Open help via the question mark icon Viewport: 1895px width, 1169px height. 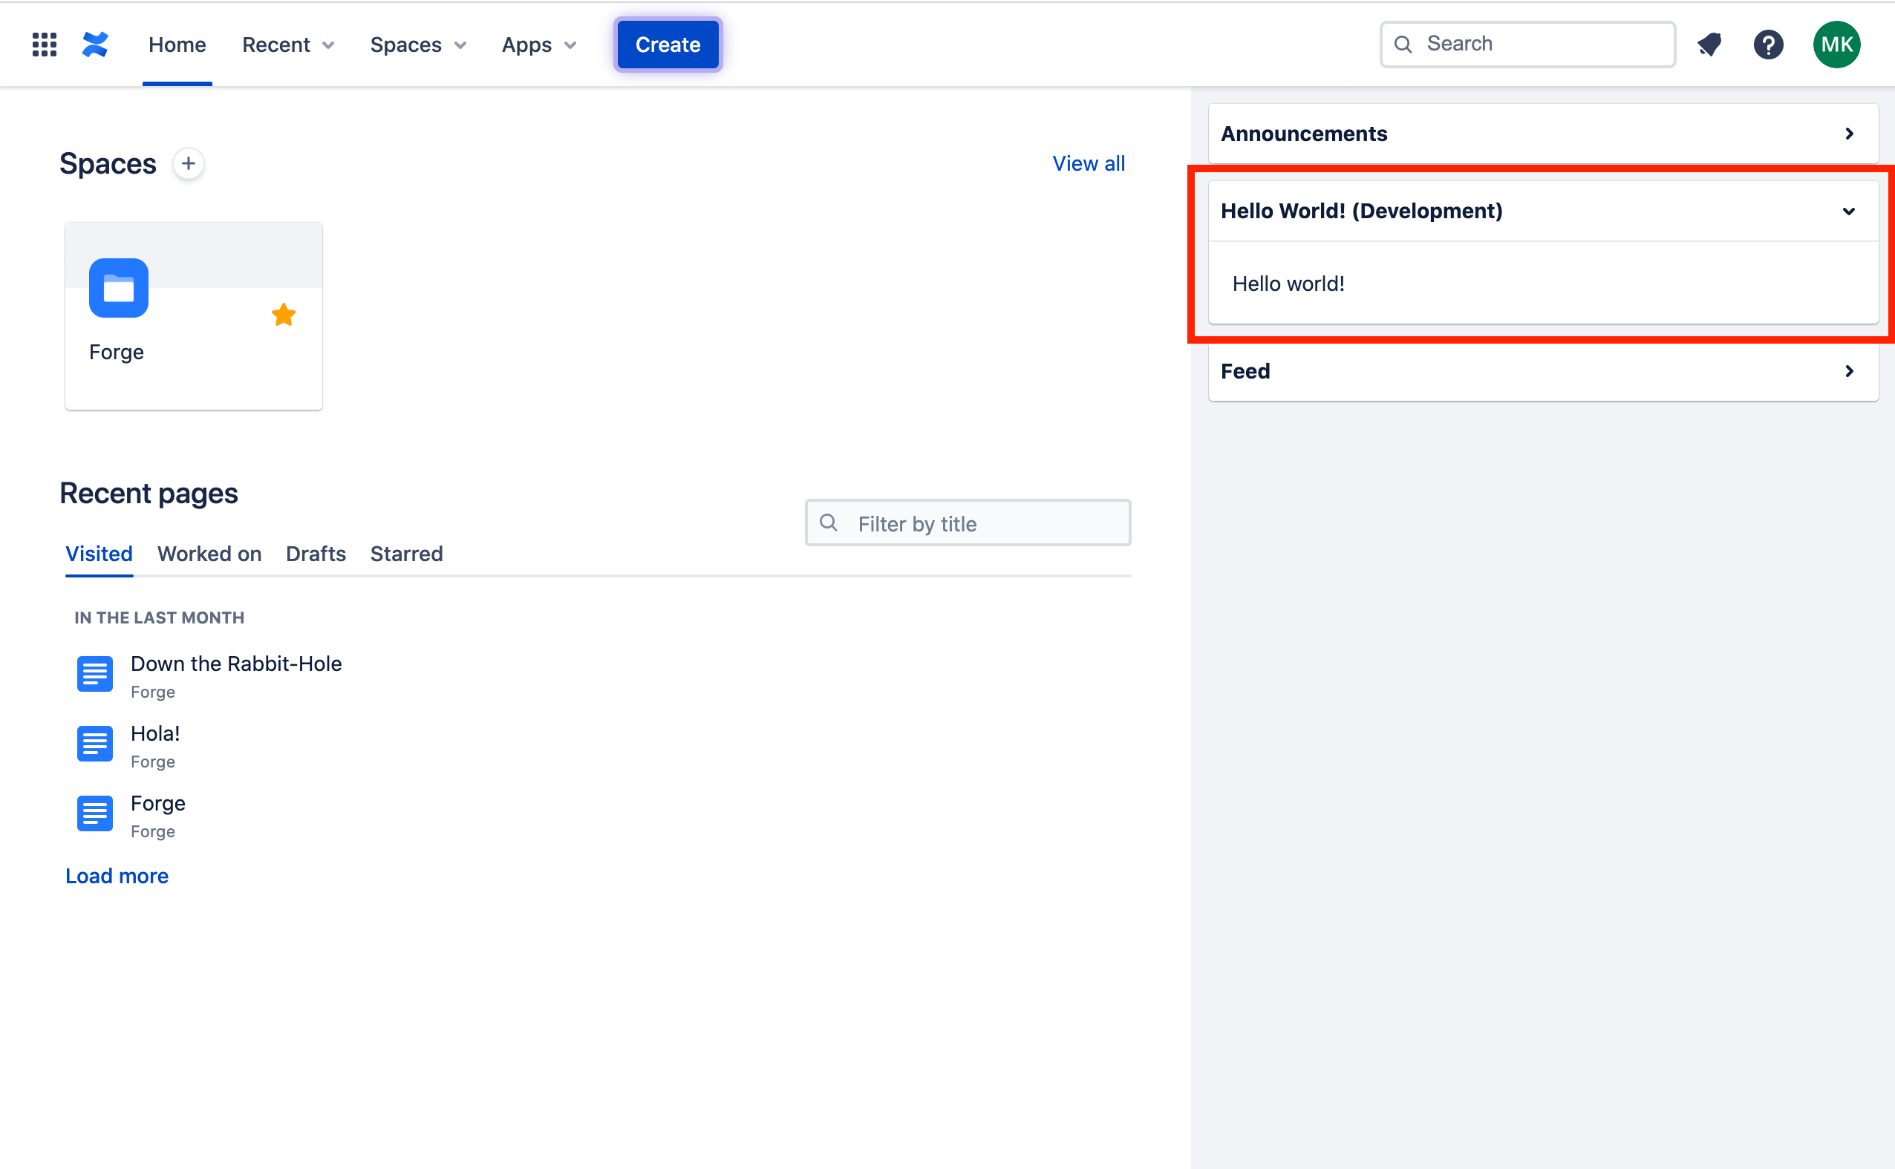(x=1768, y=44)
